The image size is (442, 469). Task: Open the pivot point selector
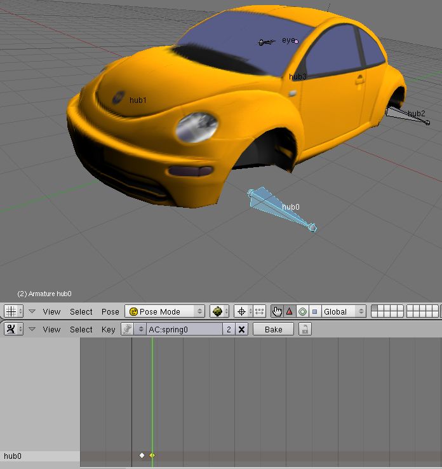[243, 311]
